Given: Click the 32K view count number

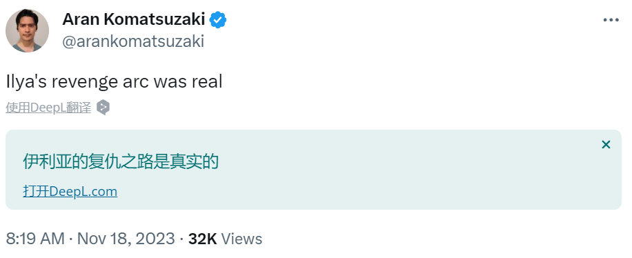Looking at the screenshot, I should click(x=203, y=239).
